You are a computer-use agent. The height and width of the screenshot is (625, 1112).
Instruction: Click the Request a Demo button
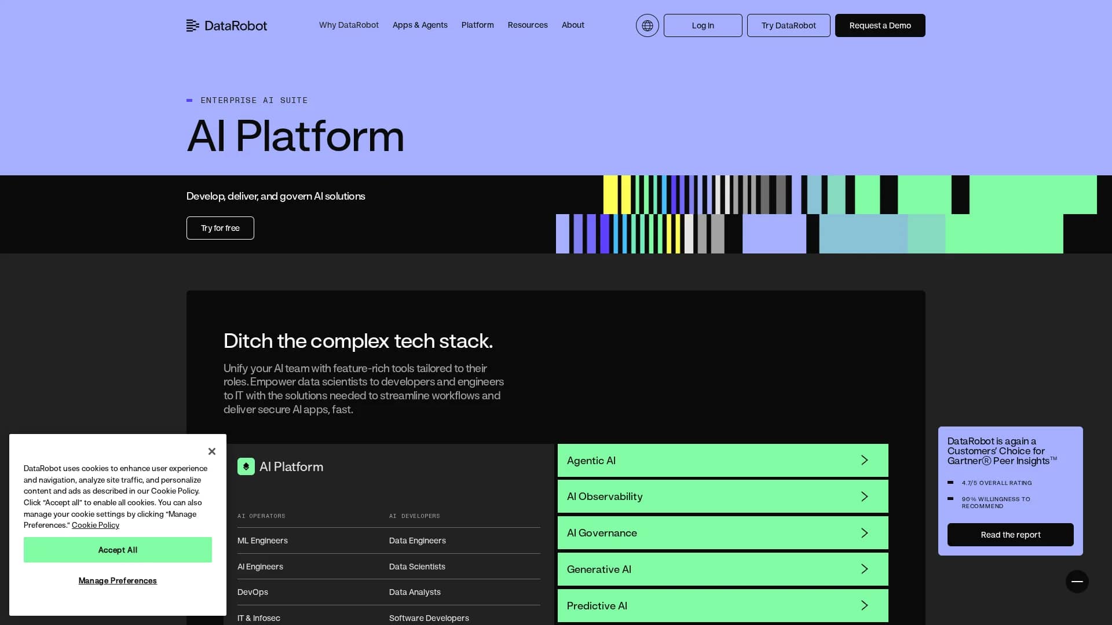880,25
